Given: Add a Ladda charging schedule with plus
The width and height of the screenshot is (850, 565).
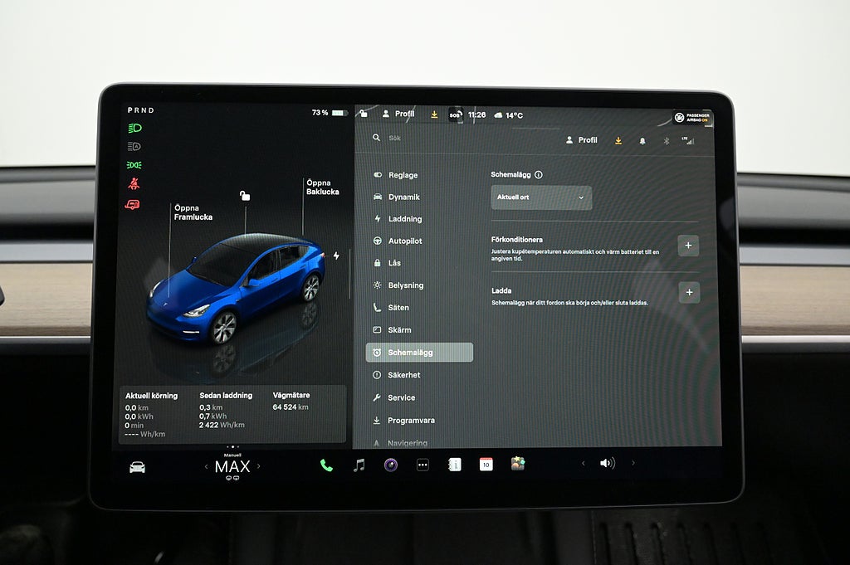Looking at the screenshot, I should pyautogui.click(x=688, y=293).
